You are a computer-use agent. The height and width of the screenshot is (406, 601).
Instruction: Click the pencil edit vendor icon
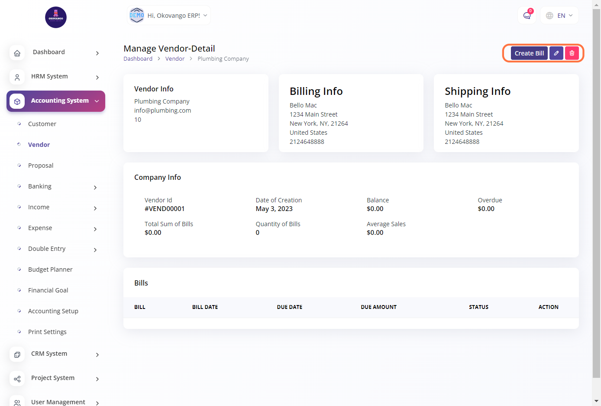click(556, 53)
